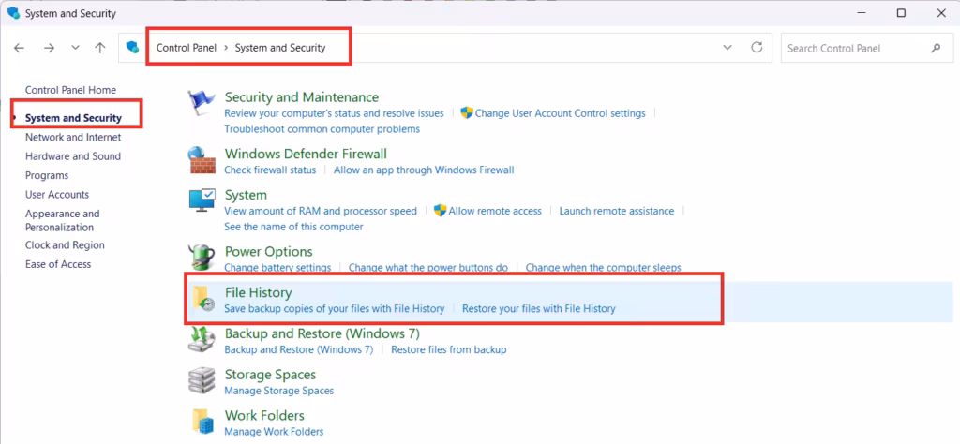Open Ease of Access category
The width and height of the screenshot is (960, 444).
click(58, 264)
